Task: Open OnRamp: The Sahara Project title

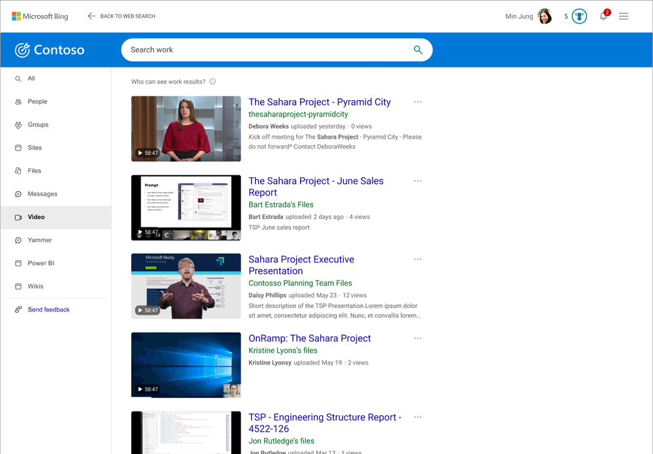Action: pyautogui.click(x=309, y=338)
